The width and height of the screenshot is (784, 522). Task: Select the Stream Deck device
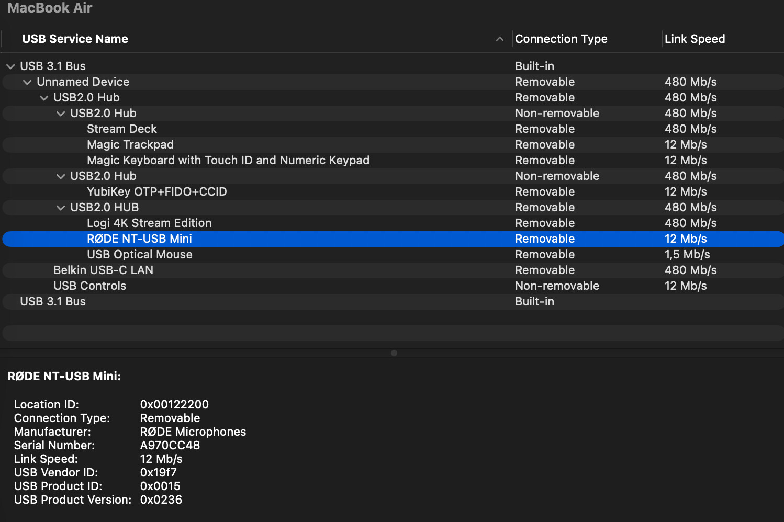coord(121,129)
